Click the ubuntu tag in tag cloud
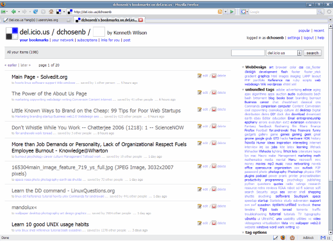333x241 pixels. (x=250, y=219)
